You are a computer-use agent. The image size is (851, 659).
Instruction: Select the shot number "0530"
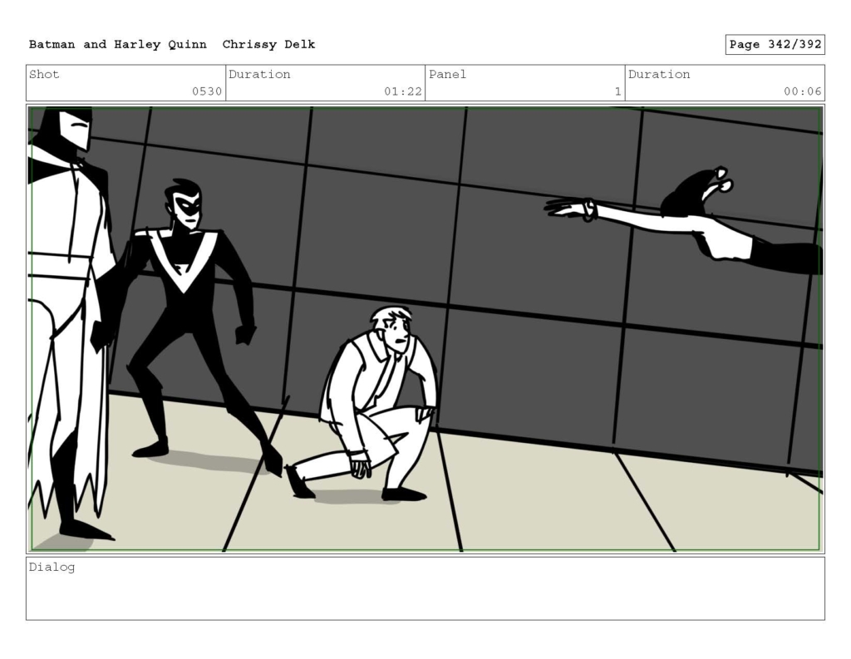click(x=207, y=91)
